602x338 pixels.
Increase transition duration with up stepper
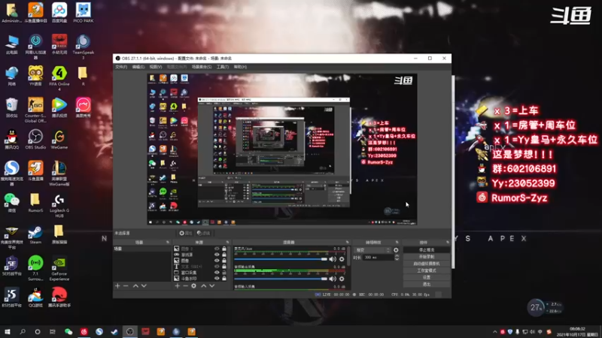pos(397,255)
